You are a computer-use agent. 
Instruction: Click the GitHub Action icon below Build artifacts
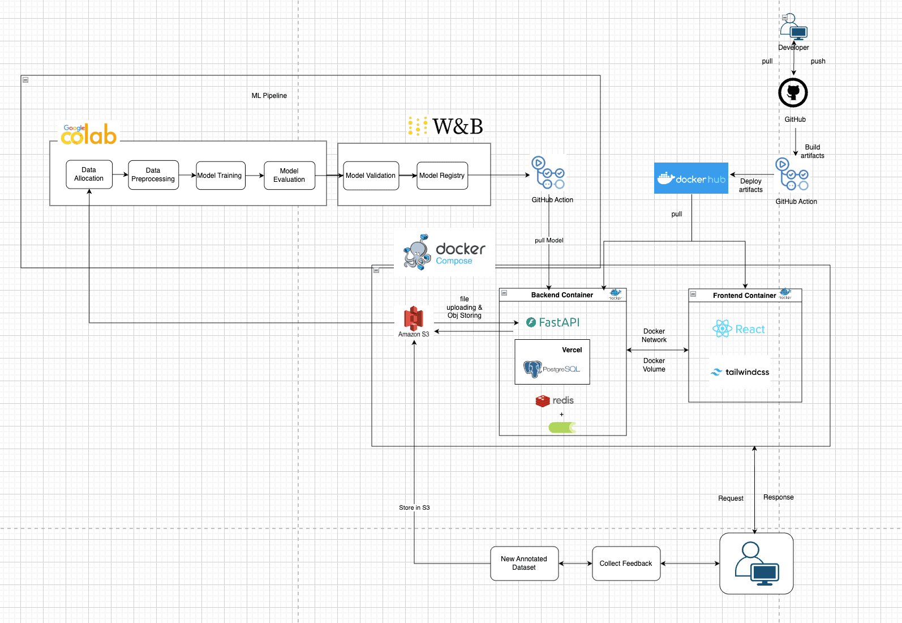coord(792,174)
